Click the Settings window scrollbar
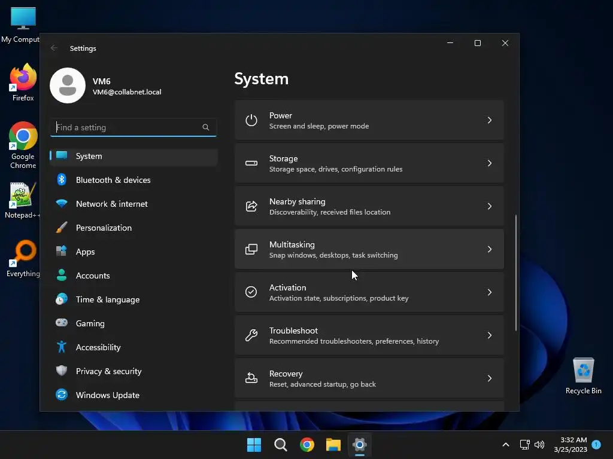This screenshot has height=459, width=613. pyautogui.click(x=515, y=273)
